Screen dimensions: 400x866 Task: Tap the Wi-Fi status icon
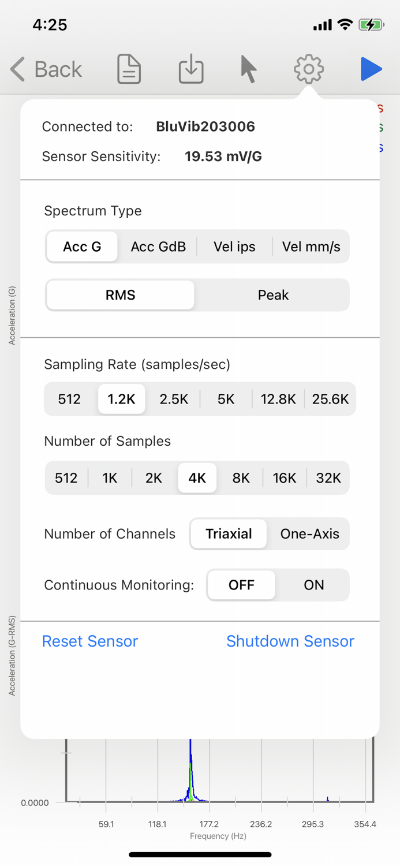[345, 25]
